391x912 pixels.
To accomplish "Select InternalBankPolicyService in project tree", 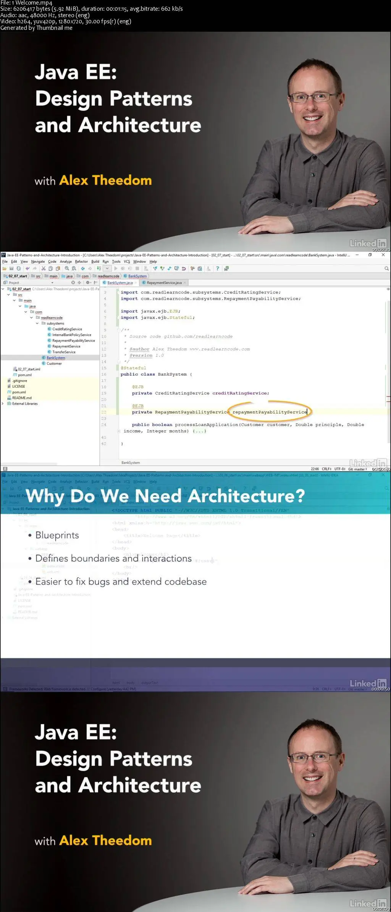I will pos(69,335).
